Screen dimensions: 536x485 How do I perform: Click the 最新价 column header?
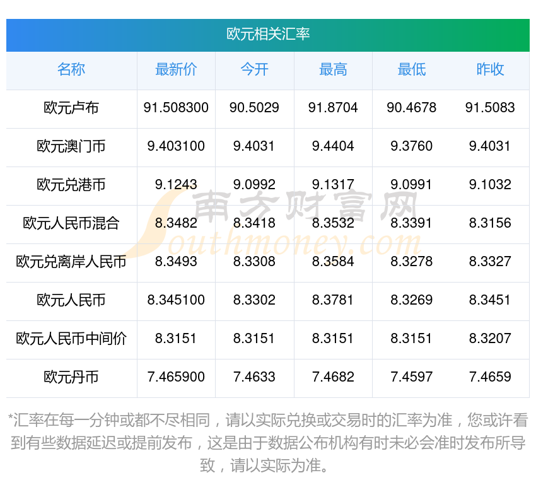point(176,69)
